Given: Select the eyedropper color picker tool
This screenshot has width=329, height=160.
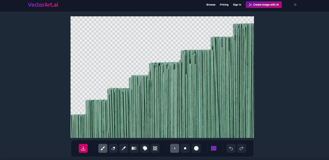Looking at the screenshot, I should click(124, 148).
